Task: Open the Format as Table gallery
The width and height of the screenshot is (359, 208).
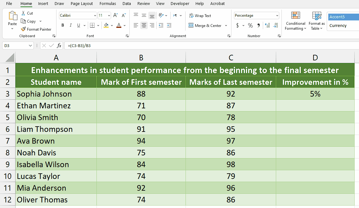Action: coord(316,21)
